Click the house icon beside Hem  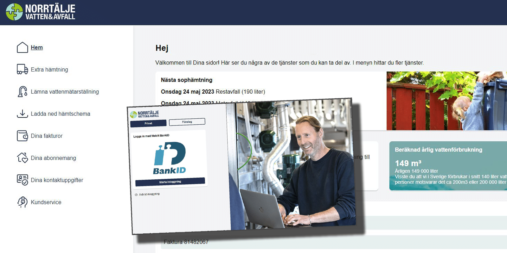22,47
